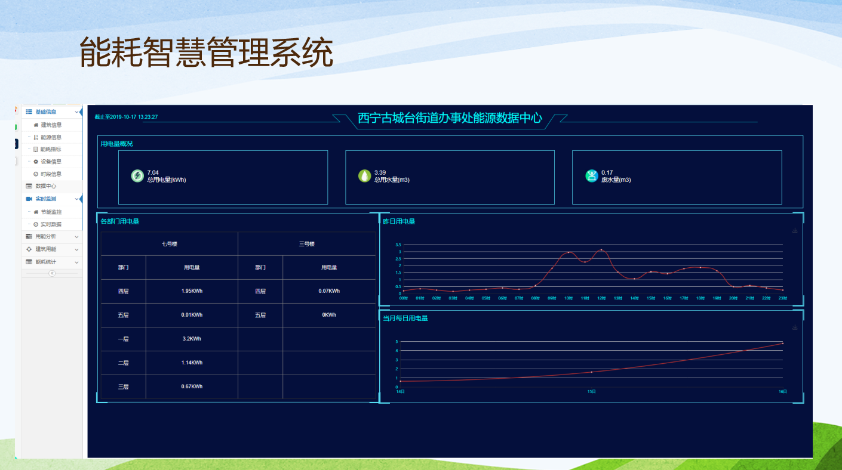Click the sort icon next to 能源信息
The image size is (842, 470).
pos(36,137)
